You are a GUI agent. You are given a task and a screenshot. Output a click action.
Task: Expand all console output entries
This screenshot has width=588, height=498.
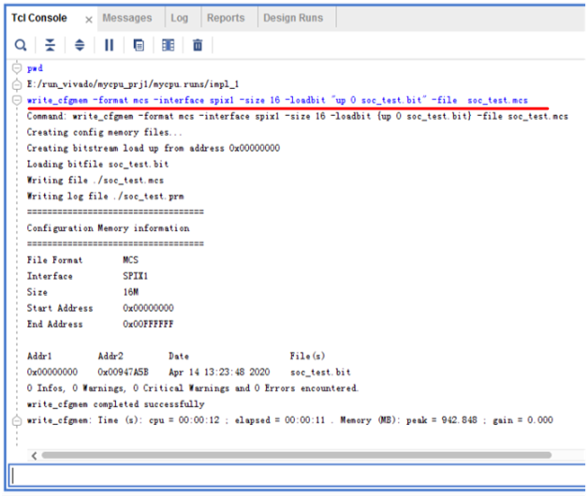pyautogui.click(x=80, y=45)
